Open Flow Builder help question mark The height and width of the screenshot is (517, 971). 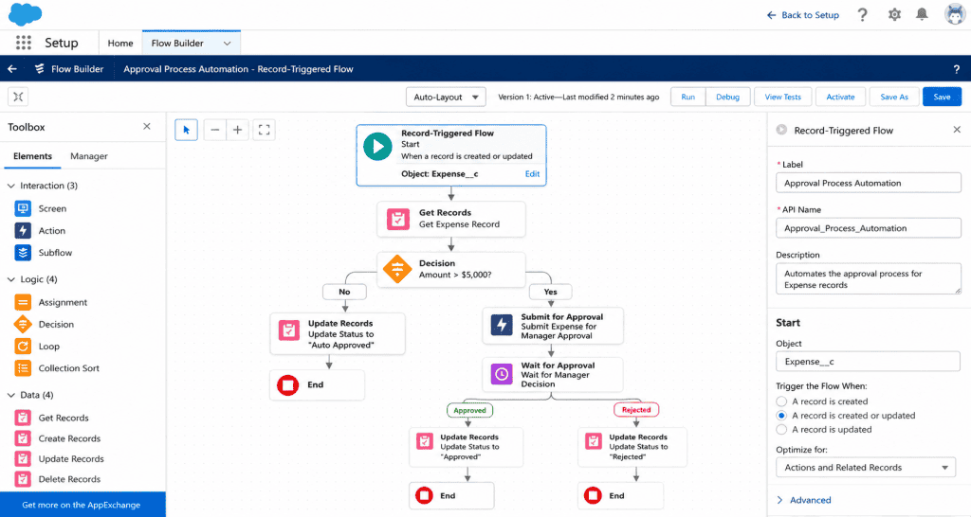coord(956,69)
